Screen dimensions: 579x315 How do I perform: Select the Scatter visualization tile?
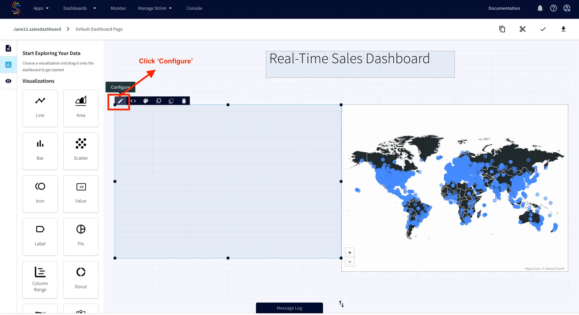81,151
